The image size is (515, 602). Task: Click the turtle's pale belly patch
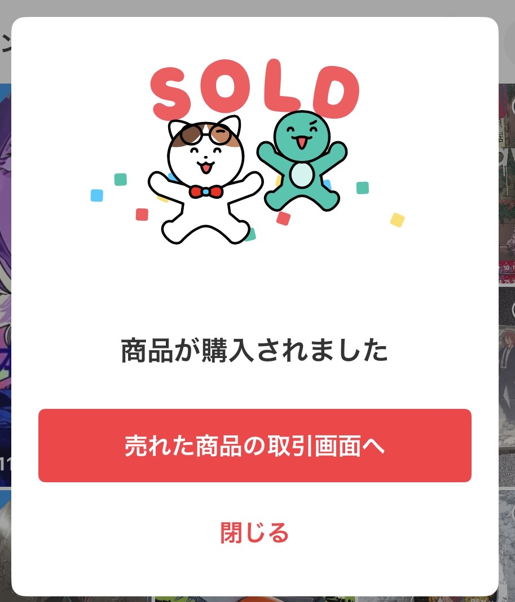tap(302, 175)
